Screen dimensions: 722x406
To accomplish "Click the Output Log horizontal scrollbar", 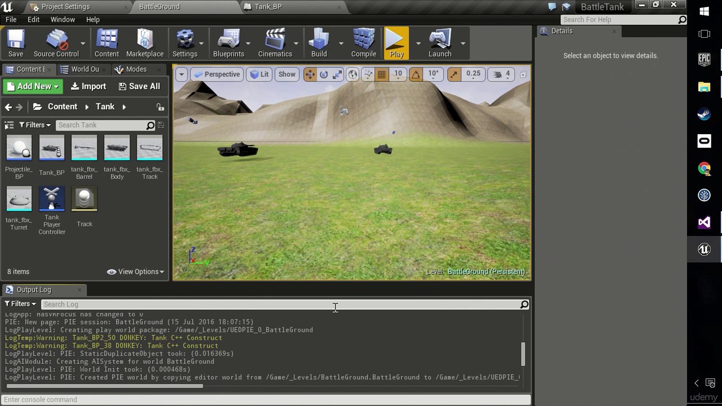I will 104,386.
